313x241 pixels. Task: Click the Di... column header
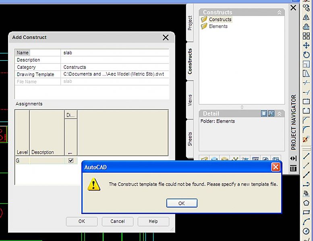[70, 115]
